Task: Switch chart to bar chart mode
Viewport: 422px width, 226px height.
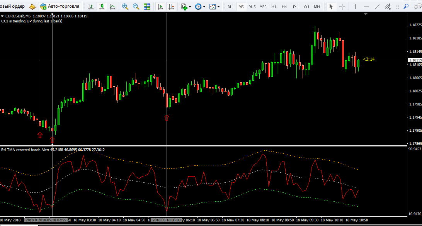Action: [x=91, y=6]
